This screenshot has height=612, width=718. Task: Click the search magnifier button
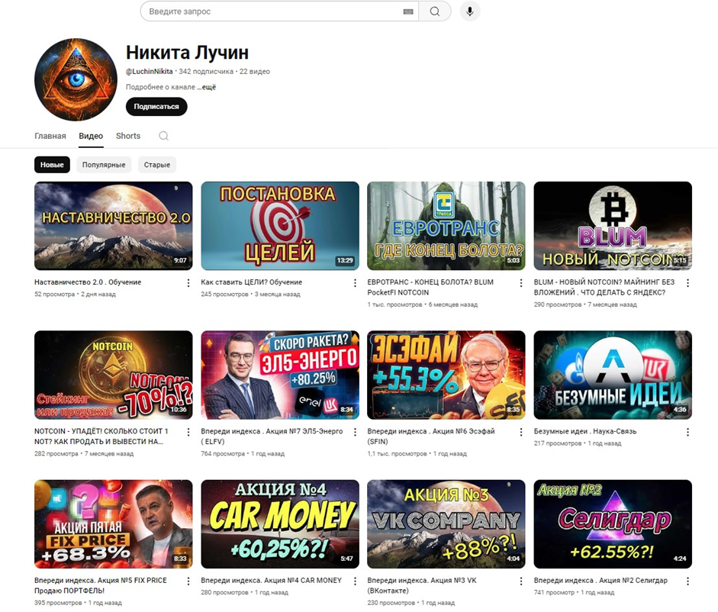(x=435, y=11)
